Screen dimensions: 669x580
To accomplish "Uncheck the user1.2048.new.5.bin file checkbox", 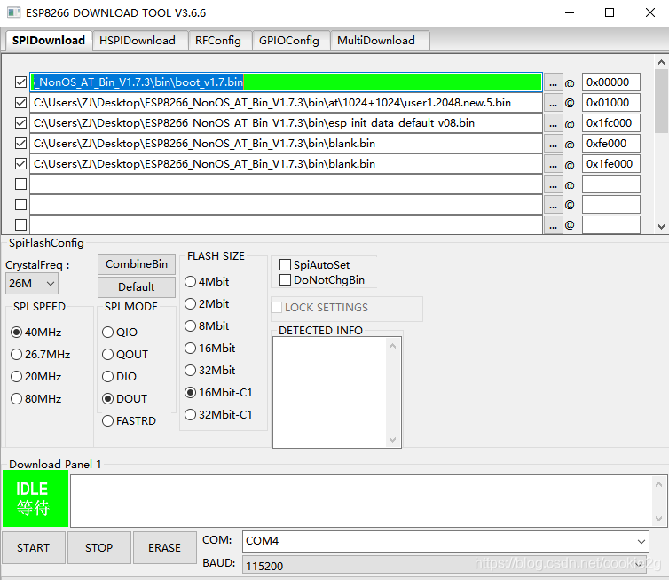I will pos(20,102).
